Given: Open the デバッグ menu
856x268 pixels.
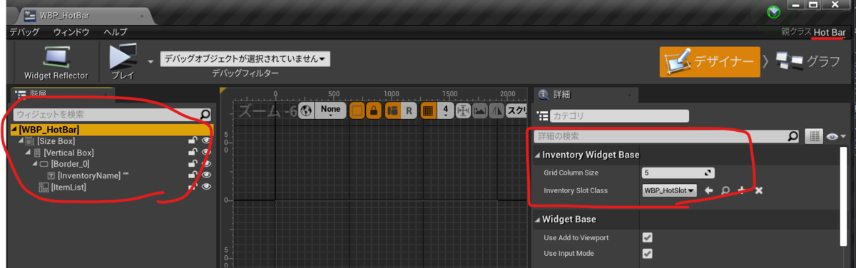Looking at the screenshot, I should pyautogui.click(x=24, y=33).
